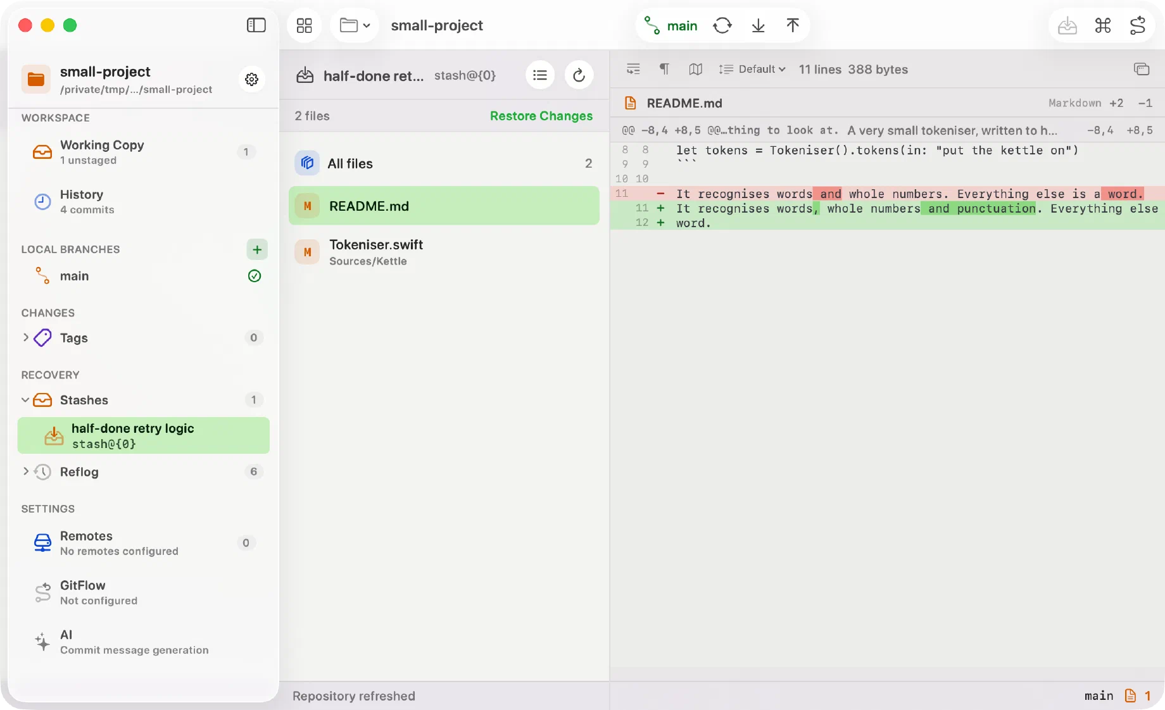Click the window layout icon in the diff toolbar
The image size is (1165, 710).
pos(1142,69)
